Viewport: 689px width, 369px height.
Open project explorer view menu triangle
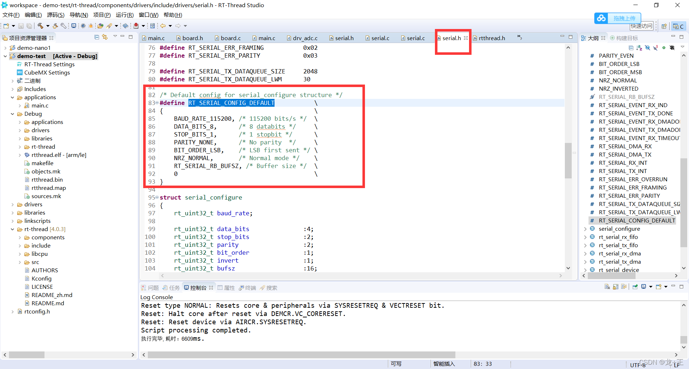click(115, 37)
